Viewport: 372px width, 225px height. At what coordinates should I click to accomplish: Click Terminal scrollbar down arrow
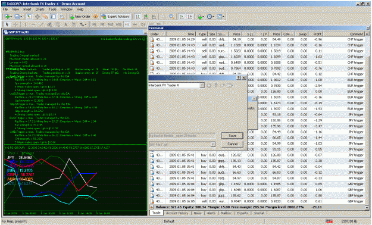(x=367, y=207)
